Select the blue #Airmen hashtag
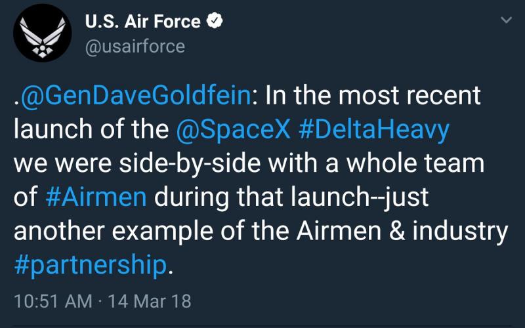 click(96, 197)
